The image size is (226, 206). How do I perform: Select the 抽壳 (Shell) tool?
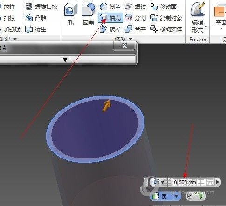[110, 18]
